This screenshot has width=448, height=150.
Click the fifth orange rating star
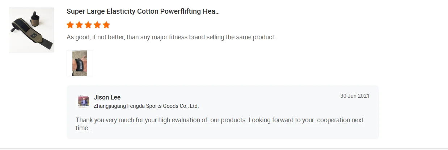106,25
